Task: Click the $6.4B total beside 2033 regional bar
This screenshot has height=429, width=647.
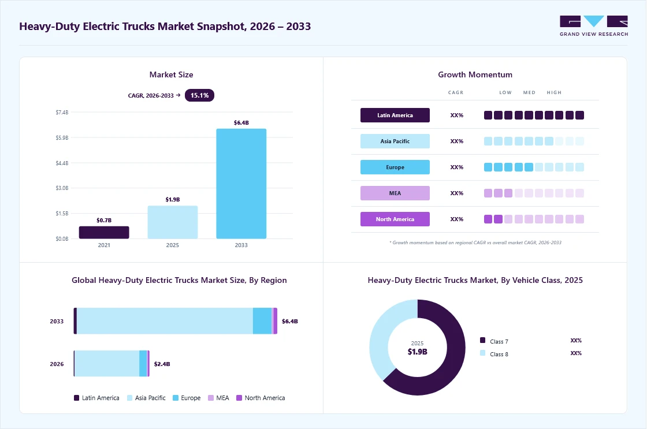Action: [289, 321]
